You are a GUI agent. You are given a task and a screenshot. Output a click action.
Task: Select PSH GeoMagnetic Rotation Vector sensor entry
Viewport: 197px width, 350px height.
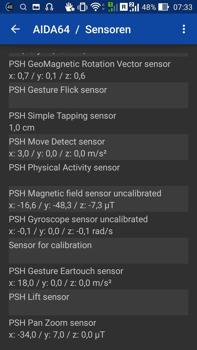(98, 70)
